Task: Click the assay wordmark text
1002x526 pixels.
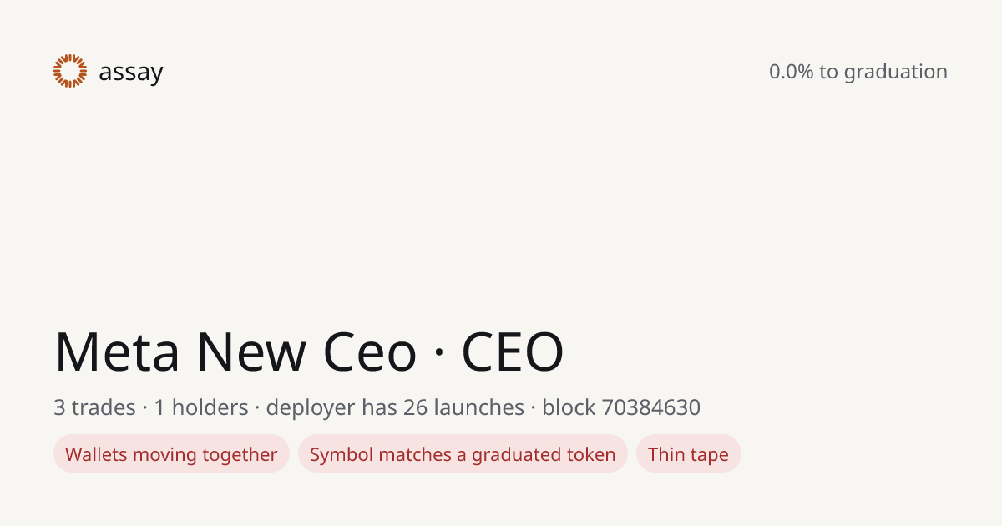Action: pyautogui.click(x=130, y=73)
